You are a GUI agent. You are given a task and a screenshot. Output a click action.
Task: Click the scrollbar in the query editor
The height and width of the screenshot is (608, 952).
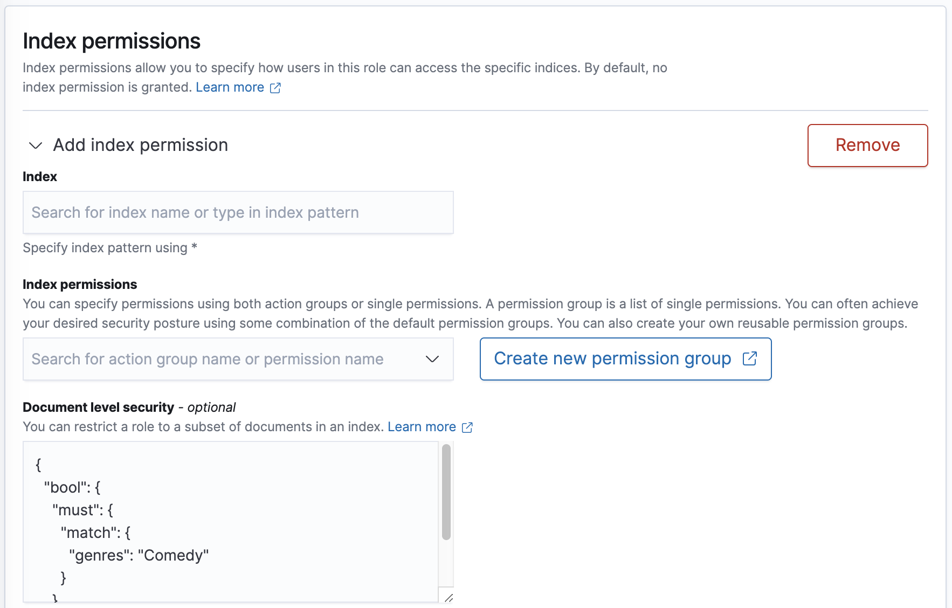click(x=446, y=490)
